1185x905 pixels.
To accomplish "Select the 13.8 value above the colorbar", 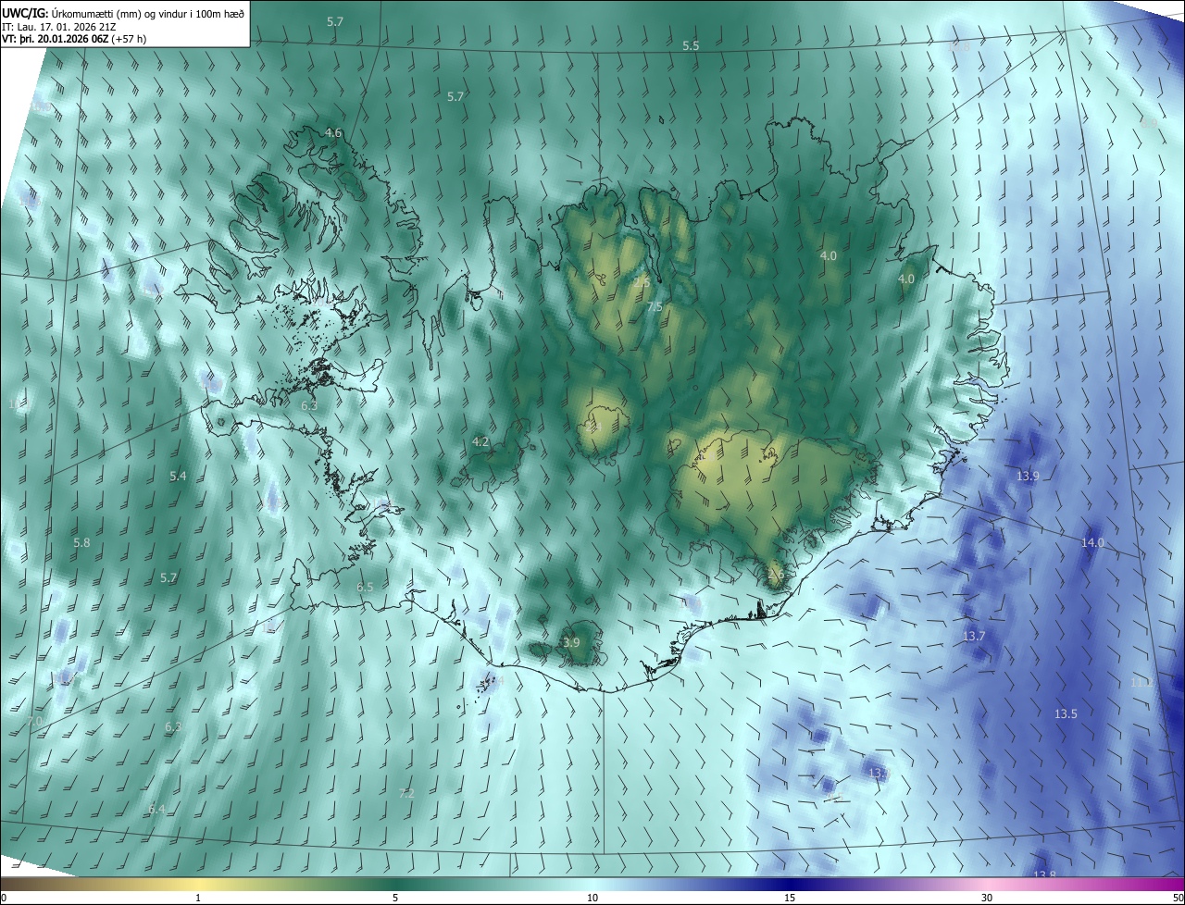I will tap(1044, 874).
